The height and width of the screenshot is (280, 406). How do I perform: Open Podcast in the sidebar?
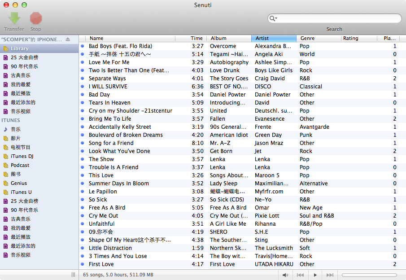39,165
